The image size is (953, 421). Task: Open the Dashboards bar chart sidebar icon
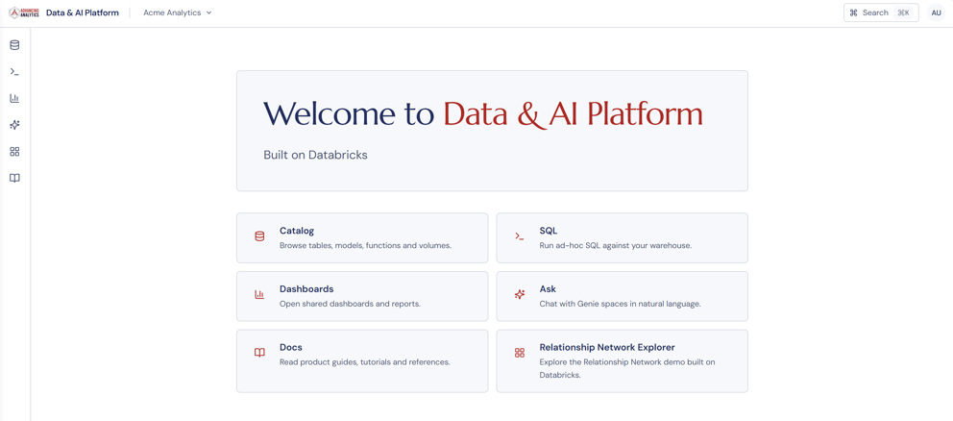14,98
